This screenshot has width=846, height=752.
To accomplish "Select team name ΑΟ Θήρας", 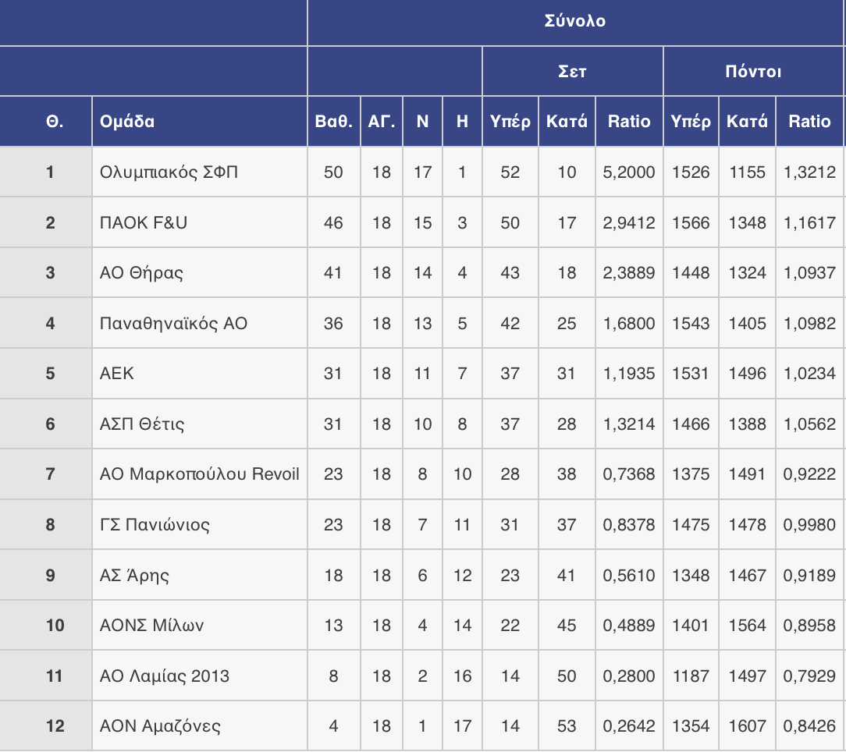I will pos(141,273).
